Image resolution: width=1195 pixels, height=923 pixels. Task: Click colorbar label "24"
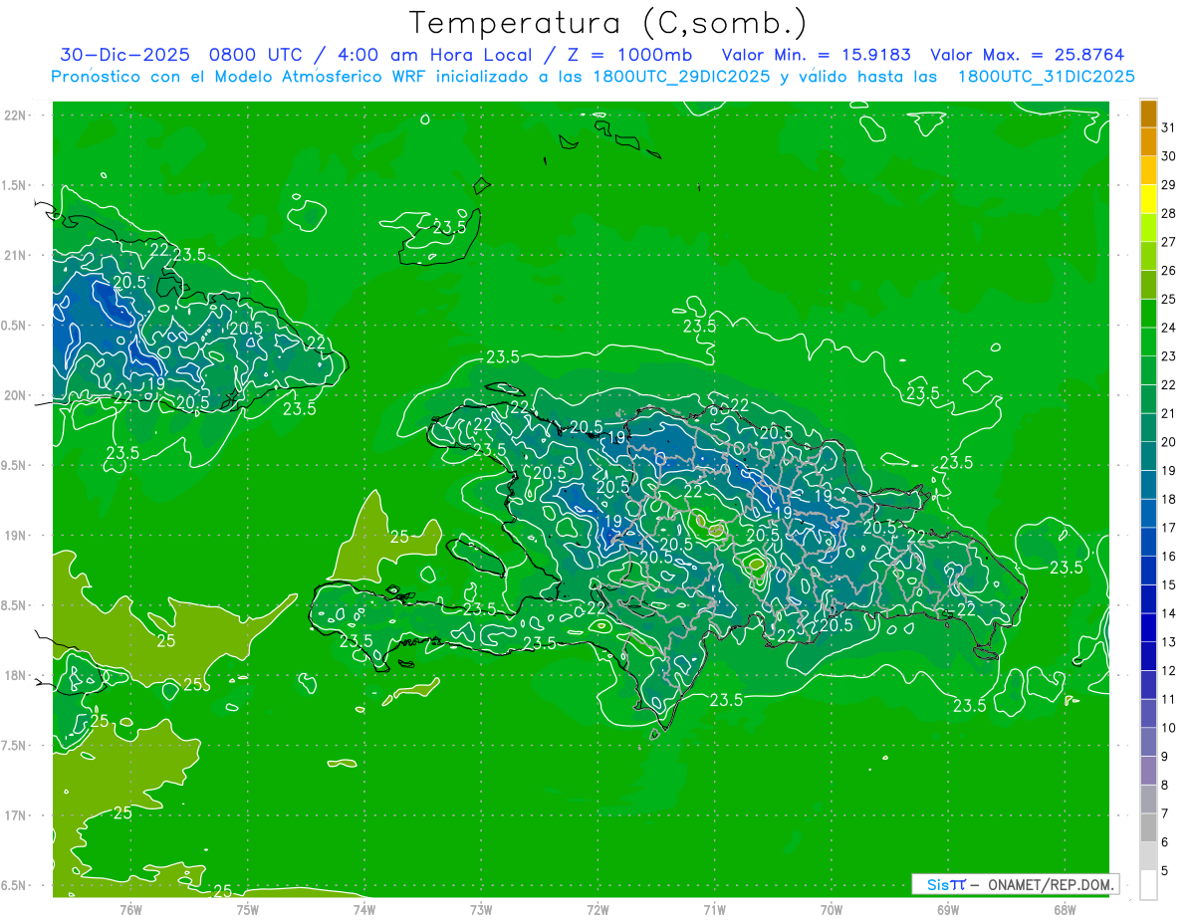tap(1169, 328)
